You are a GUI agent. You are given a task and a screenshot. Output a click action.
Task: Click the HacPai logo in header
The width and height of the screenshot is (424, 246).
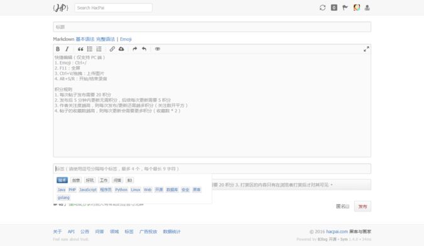(x=60, y=8)
